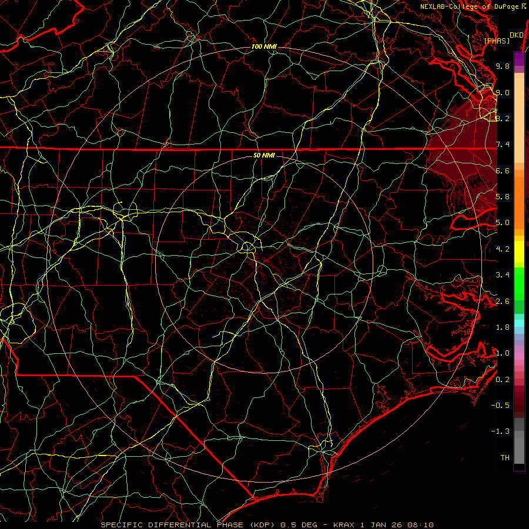Click the TH threshold label in legend
Screen dimensions: 529x529
point(505,458)
